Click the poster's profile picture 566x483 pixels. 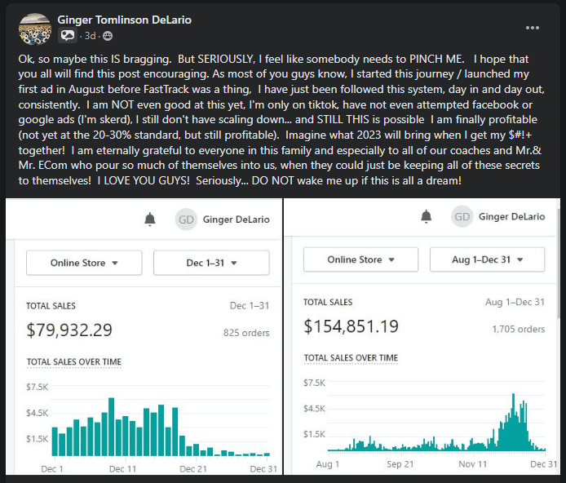point(33,28)
